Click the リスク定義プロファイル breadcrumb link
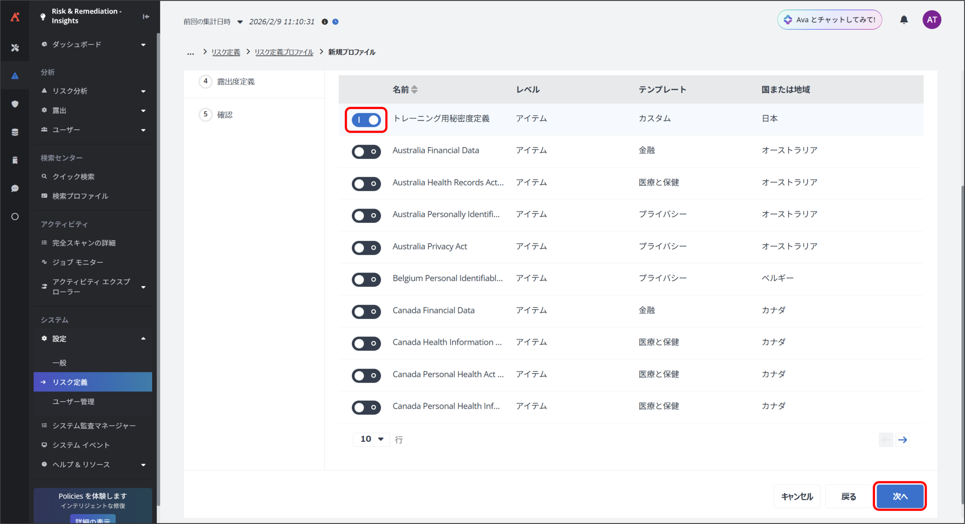 point(284,52)
